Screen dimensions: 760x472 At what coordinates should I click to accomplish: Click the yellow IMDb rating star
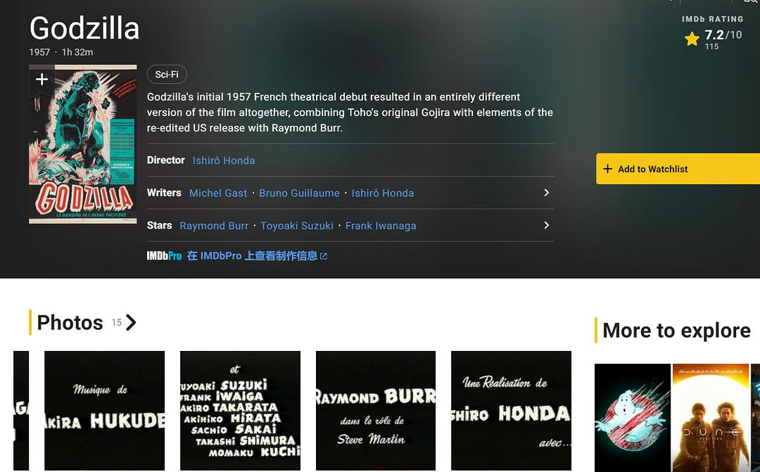click(x=692, y=39)
